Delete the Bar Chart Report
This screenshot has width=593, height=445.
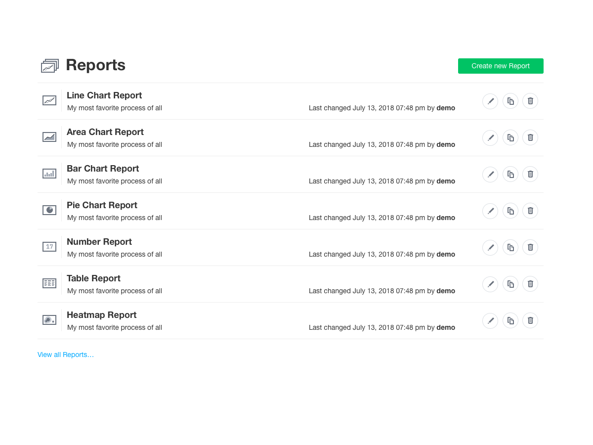coord(530,174)
